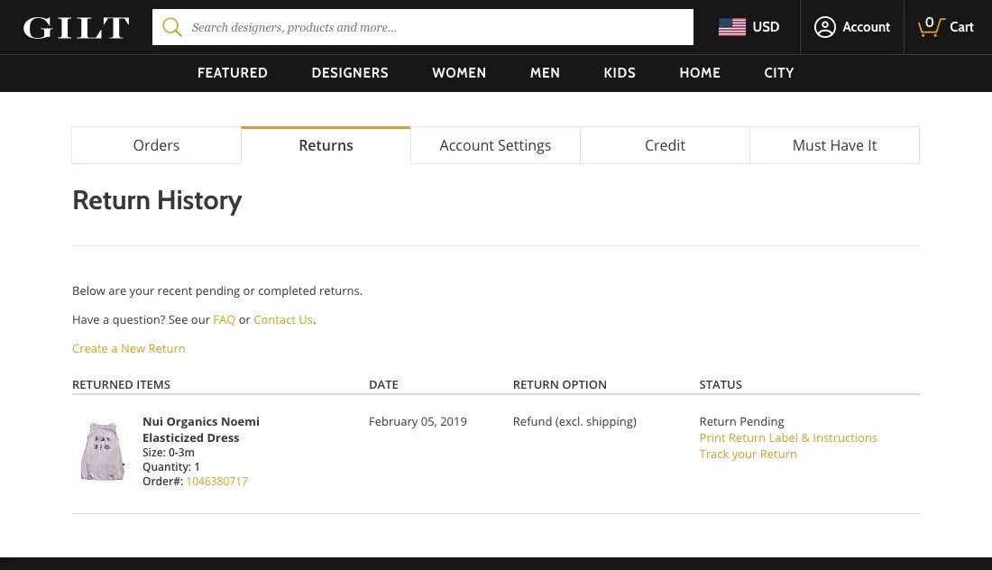Viewport: 992px width, 570px height.
Task: Click Create a New Return link
Action: click(x=128, y=348)
